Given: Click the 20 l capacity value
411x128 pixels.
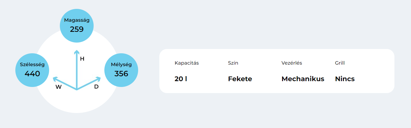Looking at the screenshot, I should click(181, 79).
